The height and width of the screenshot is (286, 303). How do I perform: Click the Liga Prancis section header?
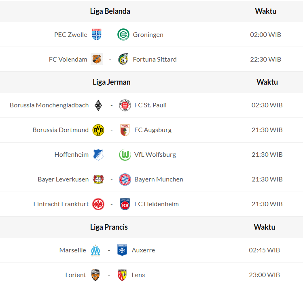pos(109,227)
